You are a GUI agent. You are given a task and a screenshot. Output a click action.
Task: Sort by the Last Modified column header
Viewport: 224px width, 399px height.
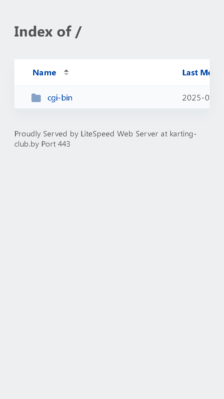coord(196,72)
